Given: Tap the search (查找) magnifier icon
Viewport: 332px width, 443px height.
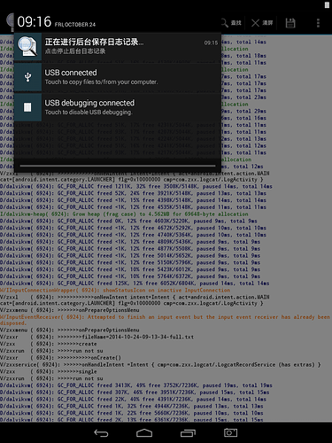Looking at the screenshot, I should click(225, 23).
